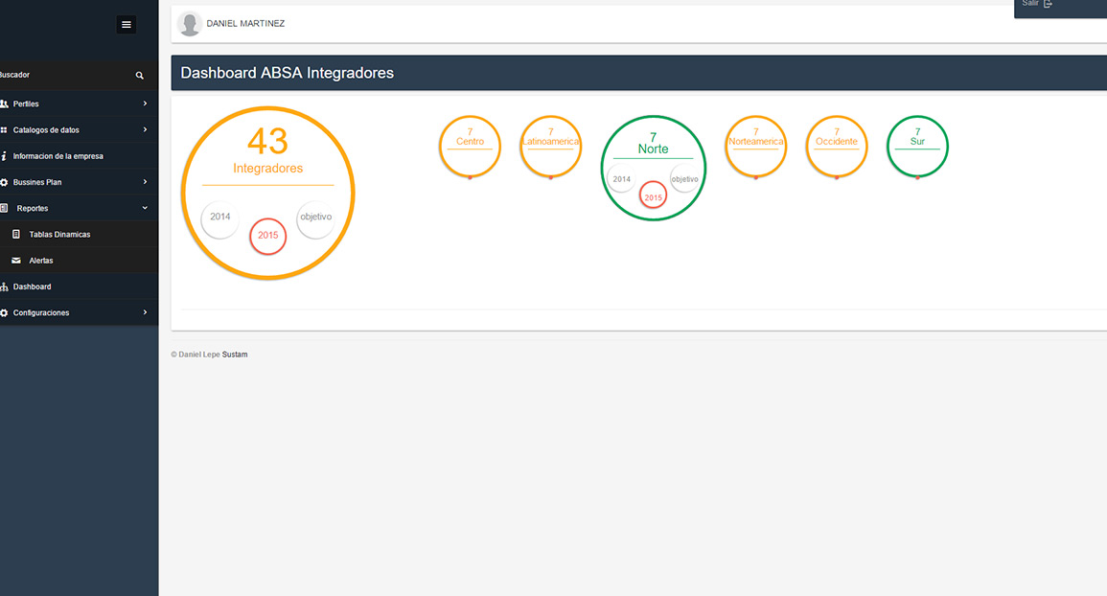
Task: Collapse the Reportes chevron
Action: [145, 208]
